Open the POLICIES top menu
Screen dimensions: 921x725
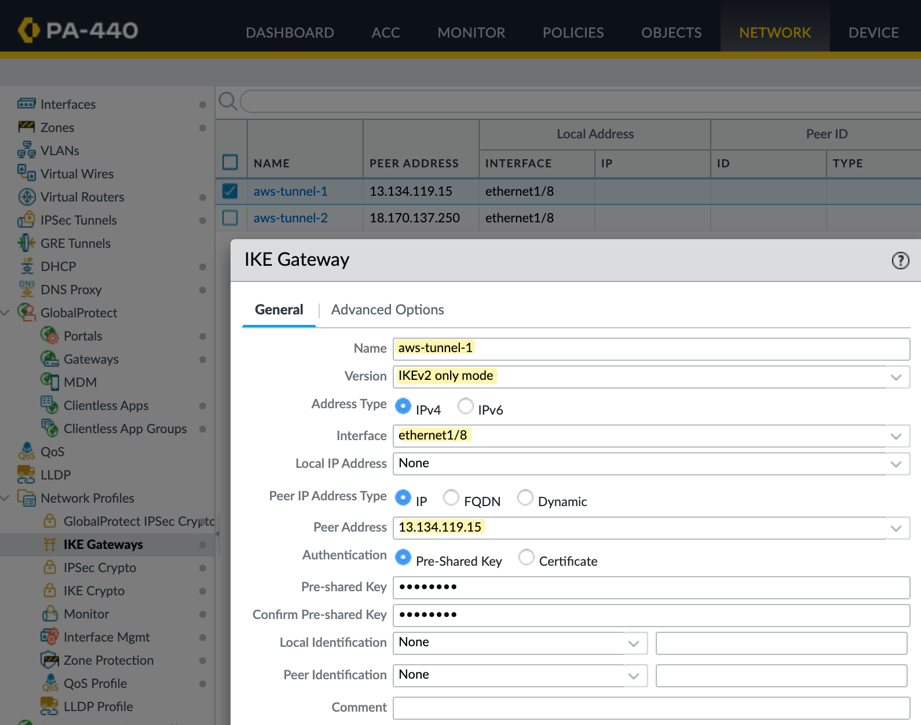point(573,32)
